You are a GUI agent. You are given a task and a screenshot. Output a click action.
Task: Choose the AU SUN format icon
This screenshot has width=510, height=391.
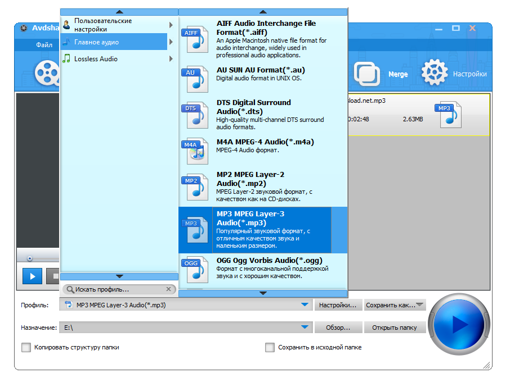click(x=195, y=79)
